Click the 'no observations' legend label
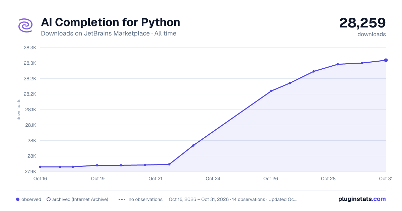Screen dimensions: 402x211 pyautogui.click(x=145, y=199)
